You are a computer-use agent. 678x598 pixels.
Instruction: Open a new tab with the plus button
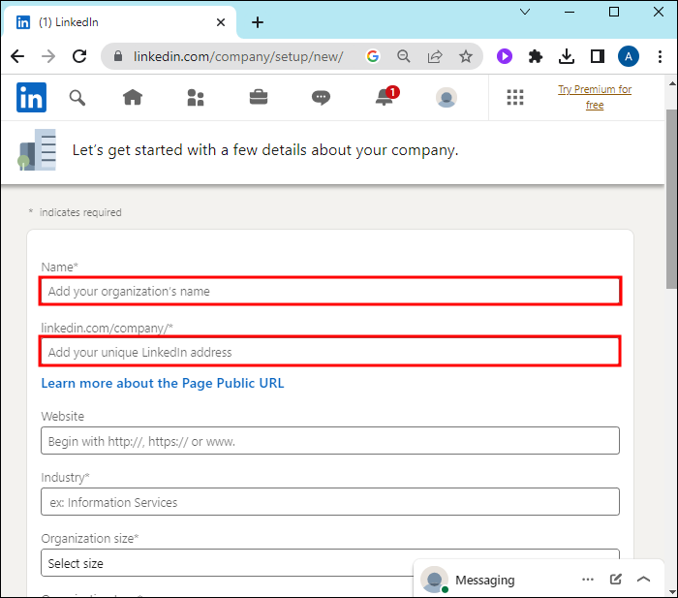258,22
